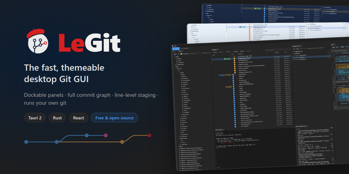
Task: Select the Inline diff mode
Action: [333, 47]
